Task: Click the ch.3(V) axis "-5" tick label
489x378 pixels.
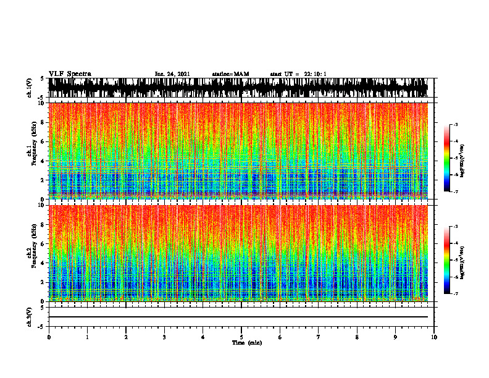Action: pyautogui.click(x=41, y=327)
